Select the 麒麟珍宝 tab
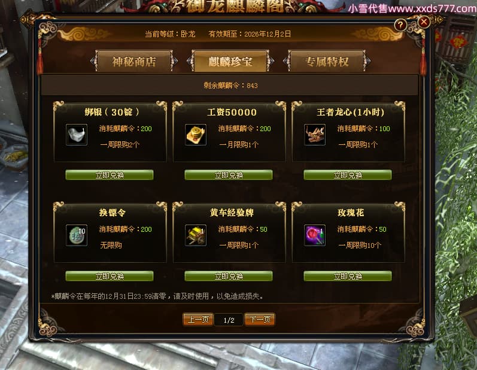477x370 pixels. coord(230,61)
